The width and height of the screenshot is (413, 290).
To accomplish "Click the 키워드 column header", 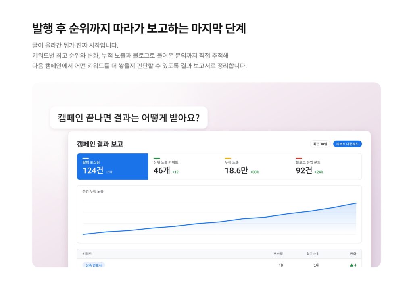I will pos(87,254).
